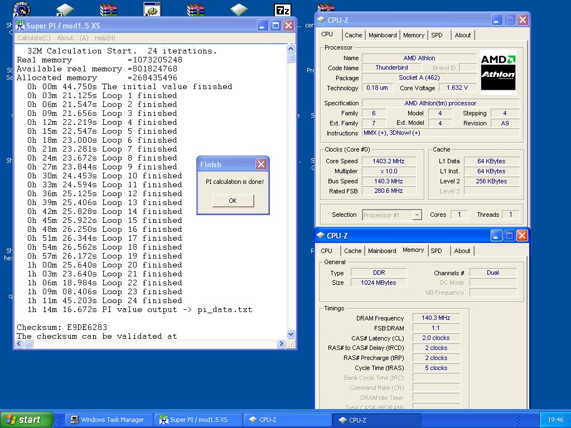The image size is (571, 428).
Task: Click the Super PI horizontal scrollbar left arrow
Action: (x=20, y=343)
